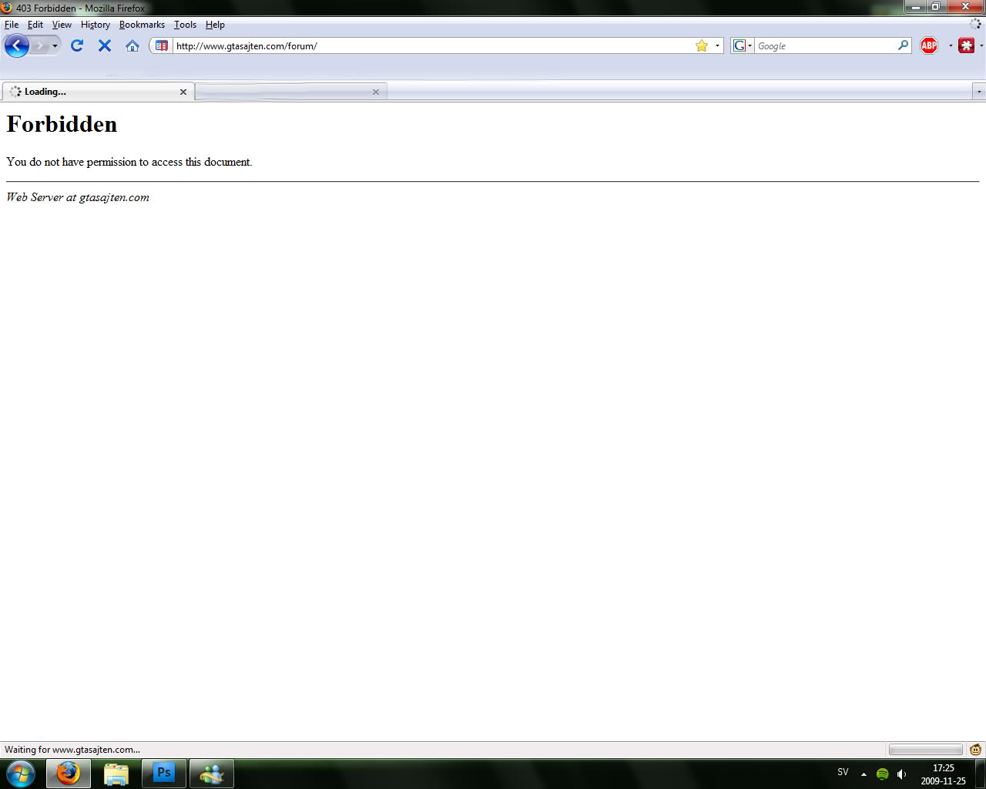Reload the page with the Reload icon
Viewport: 986px width, 789px height.
click(x=77, y=46)
